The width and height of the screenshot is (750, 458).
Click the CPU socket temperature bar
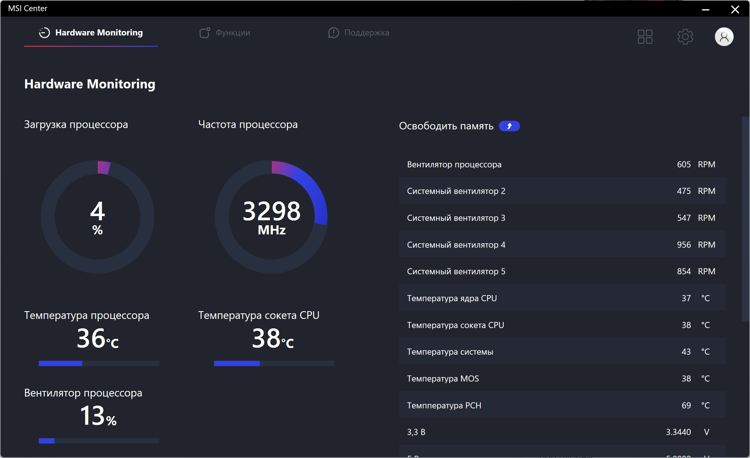click(274, 364)
